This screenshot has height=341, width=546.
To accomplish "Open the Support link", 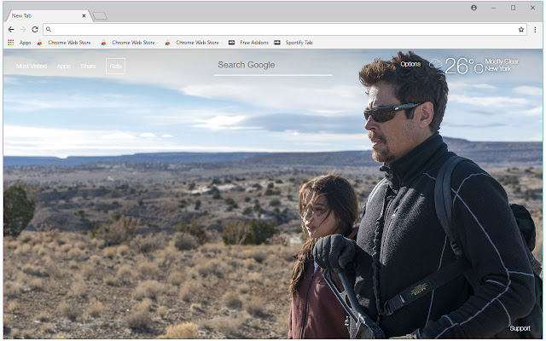I will click(x=520, y=328).
